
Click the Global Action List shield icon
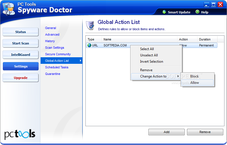90,25
